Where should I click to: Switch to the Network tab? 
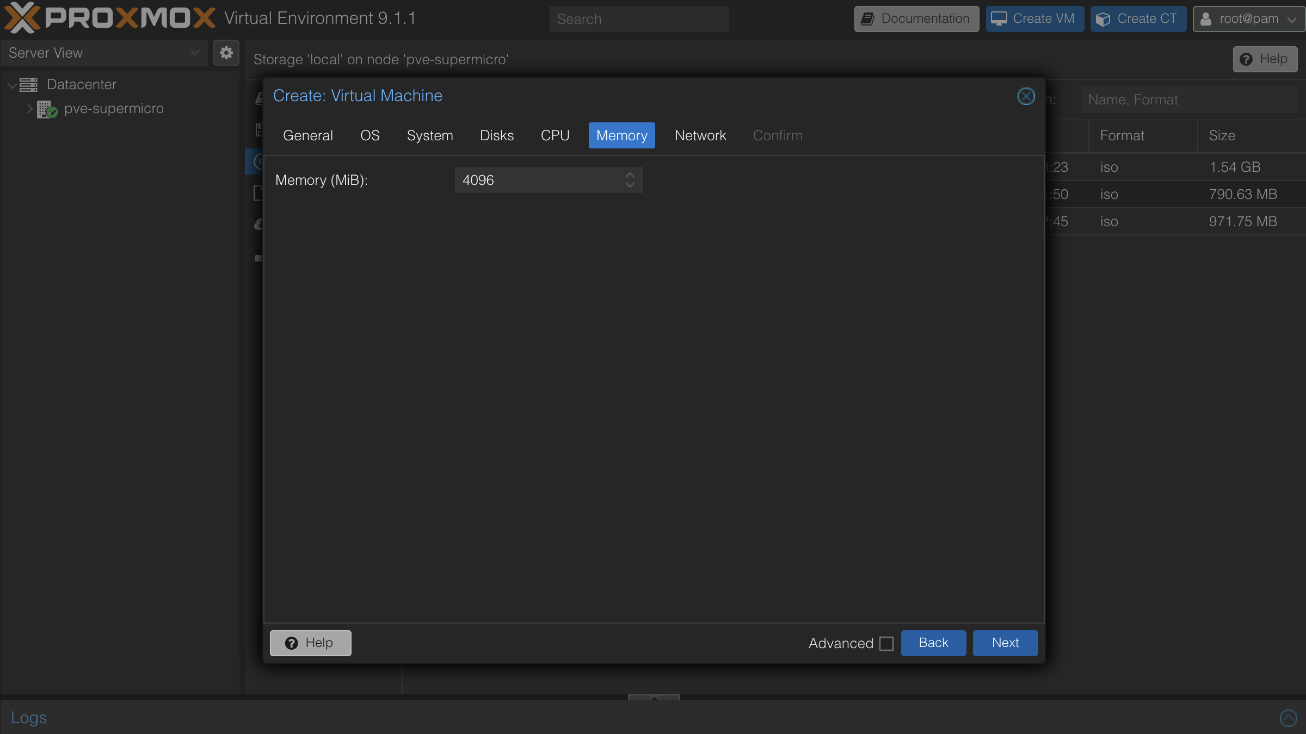[x=700, y=135]
